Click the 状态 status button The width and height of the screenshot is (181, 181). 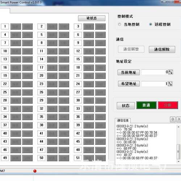(126, 106)
